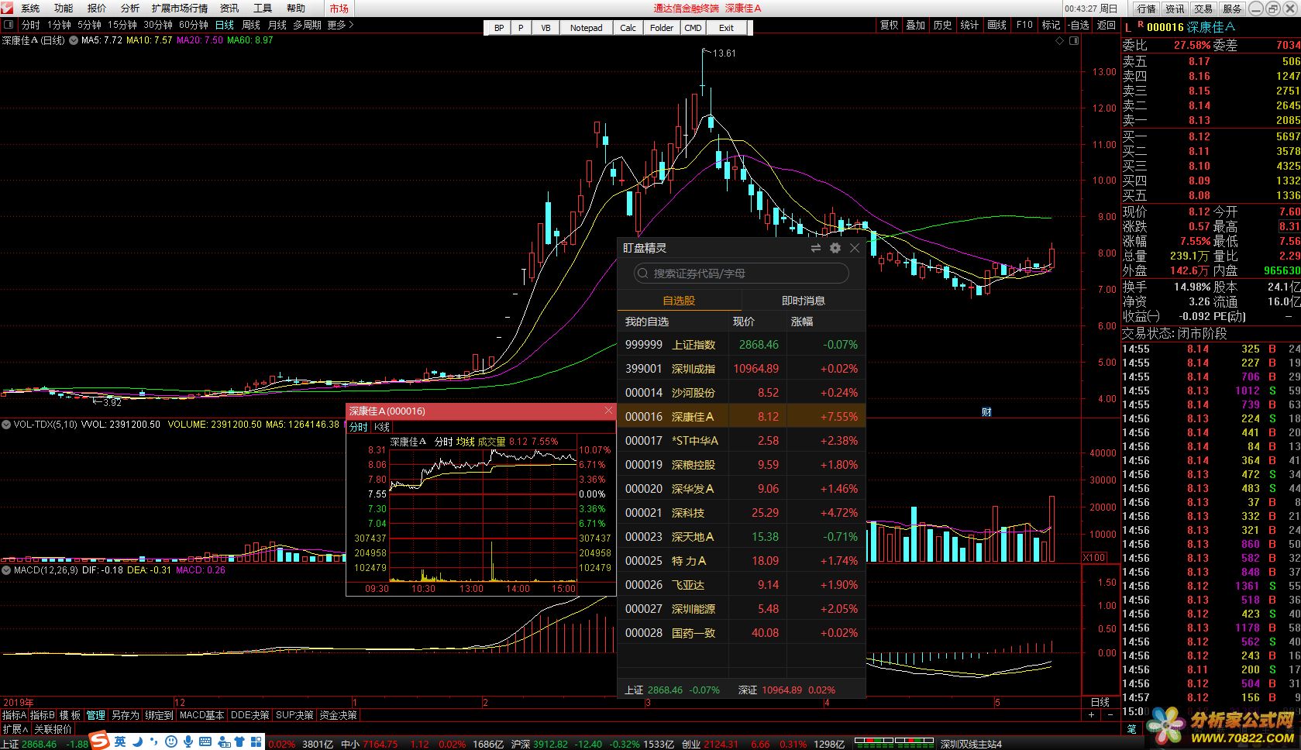Viewport: 1301px width, 750px height.
Task: Open the 复权 options
Action: (889, 25)
